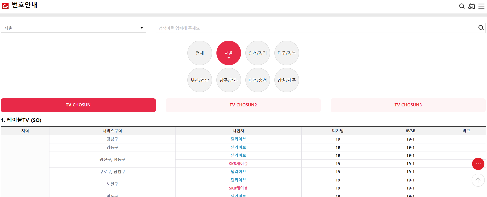This screenshot has width=487, height=197.
Task: Select the 광주/전라 region circle
Action: click(229, 80)
